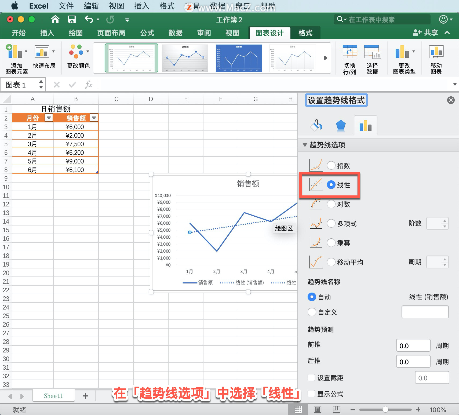Image resolution: width=459 pixels, height=415 pixels.
Task: Enable the Display Equation checkbox
Action: [x=311, y=394]
